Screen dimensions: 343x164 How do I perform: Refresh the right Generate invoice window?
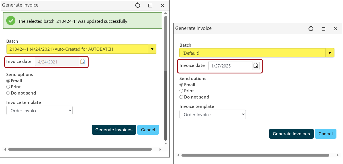click(311, 28)
